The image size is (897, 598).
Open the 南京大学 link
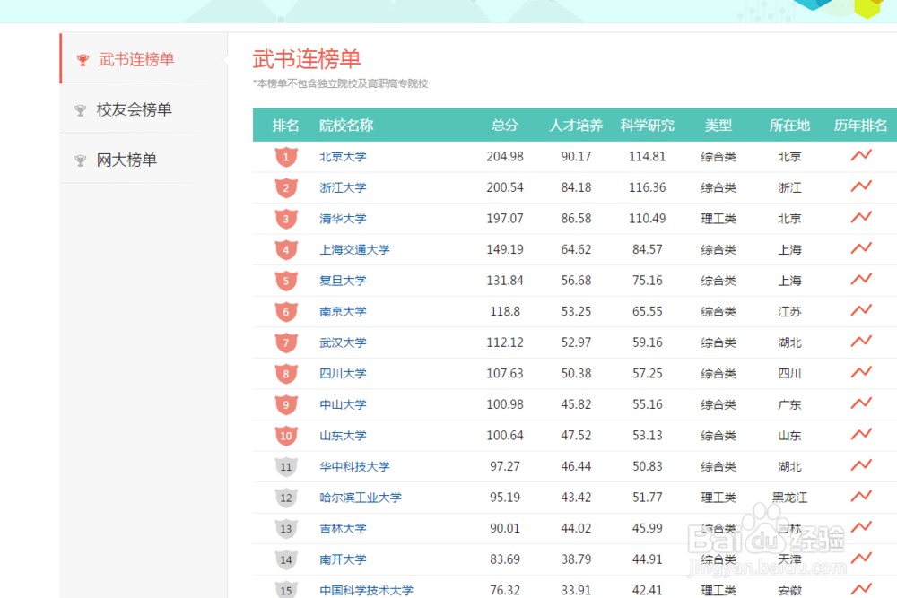pos(343,312)
